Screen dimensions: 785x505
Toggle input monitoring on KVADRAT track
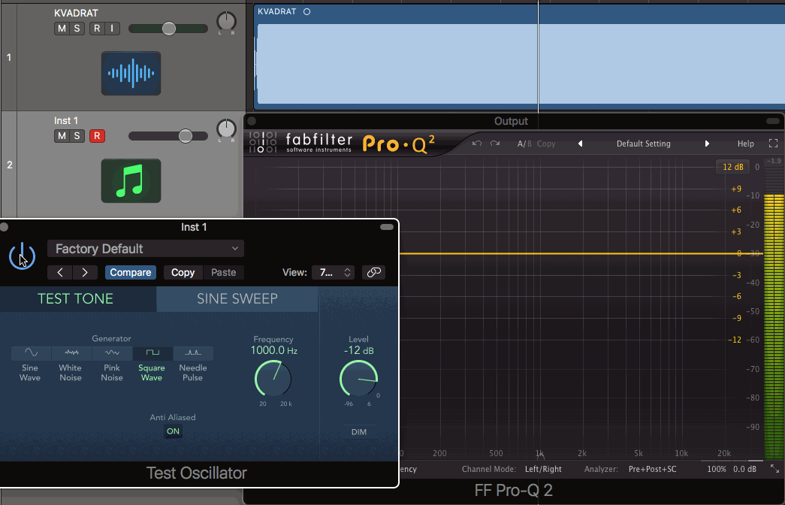(112, 29)
